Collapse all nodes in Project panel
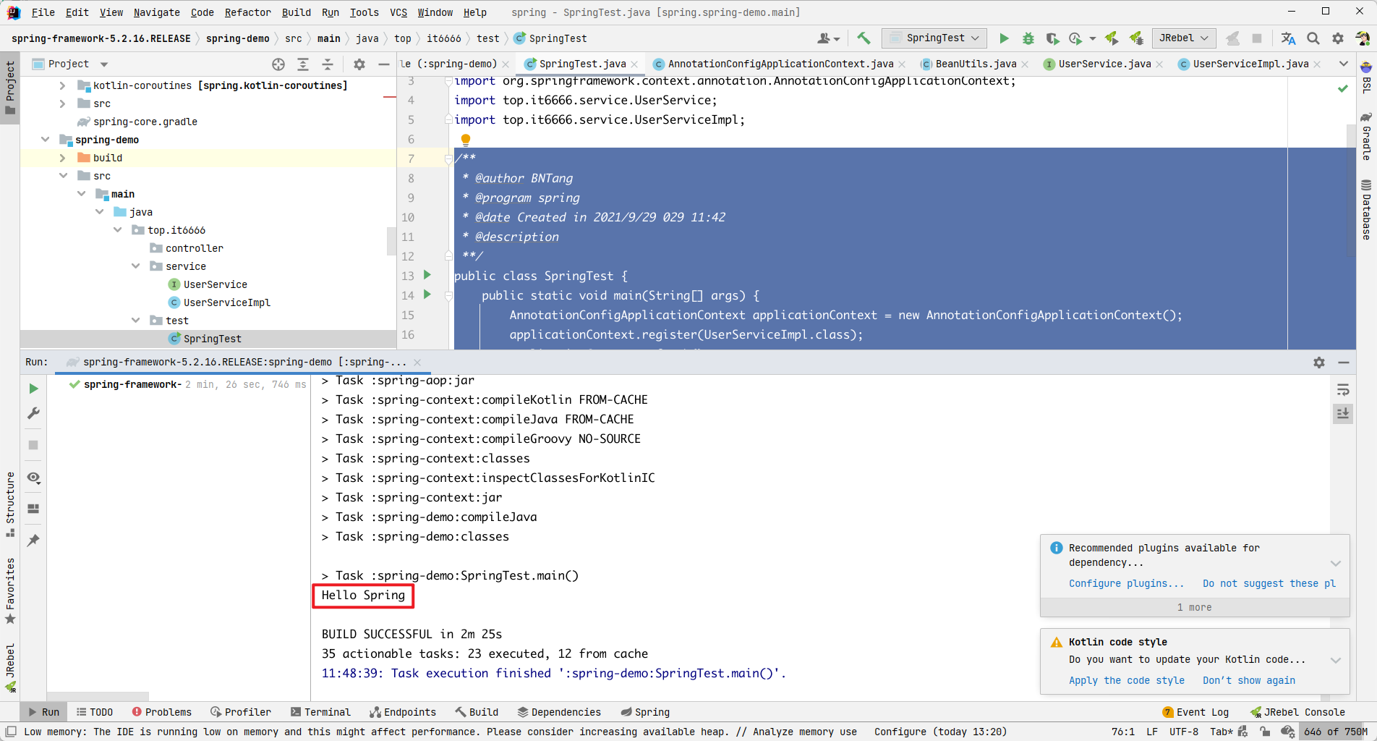This screenshot has width=1377, height=741. [328, 64]
